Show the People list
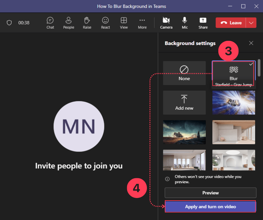Viewport: 263px width, 220px height. pos(68,22)
